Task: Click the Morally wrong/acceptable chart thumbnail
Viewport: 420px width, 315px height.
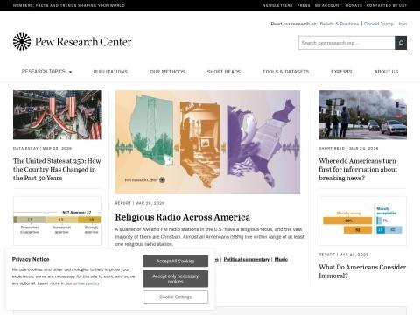Action: [362, 220]
